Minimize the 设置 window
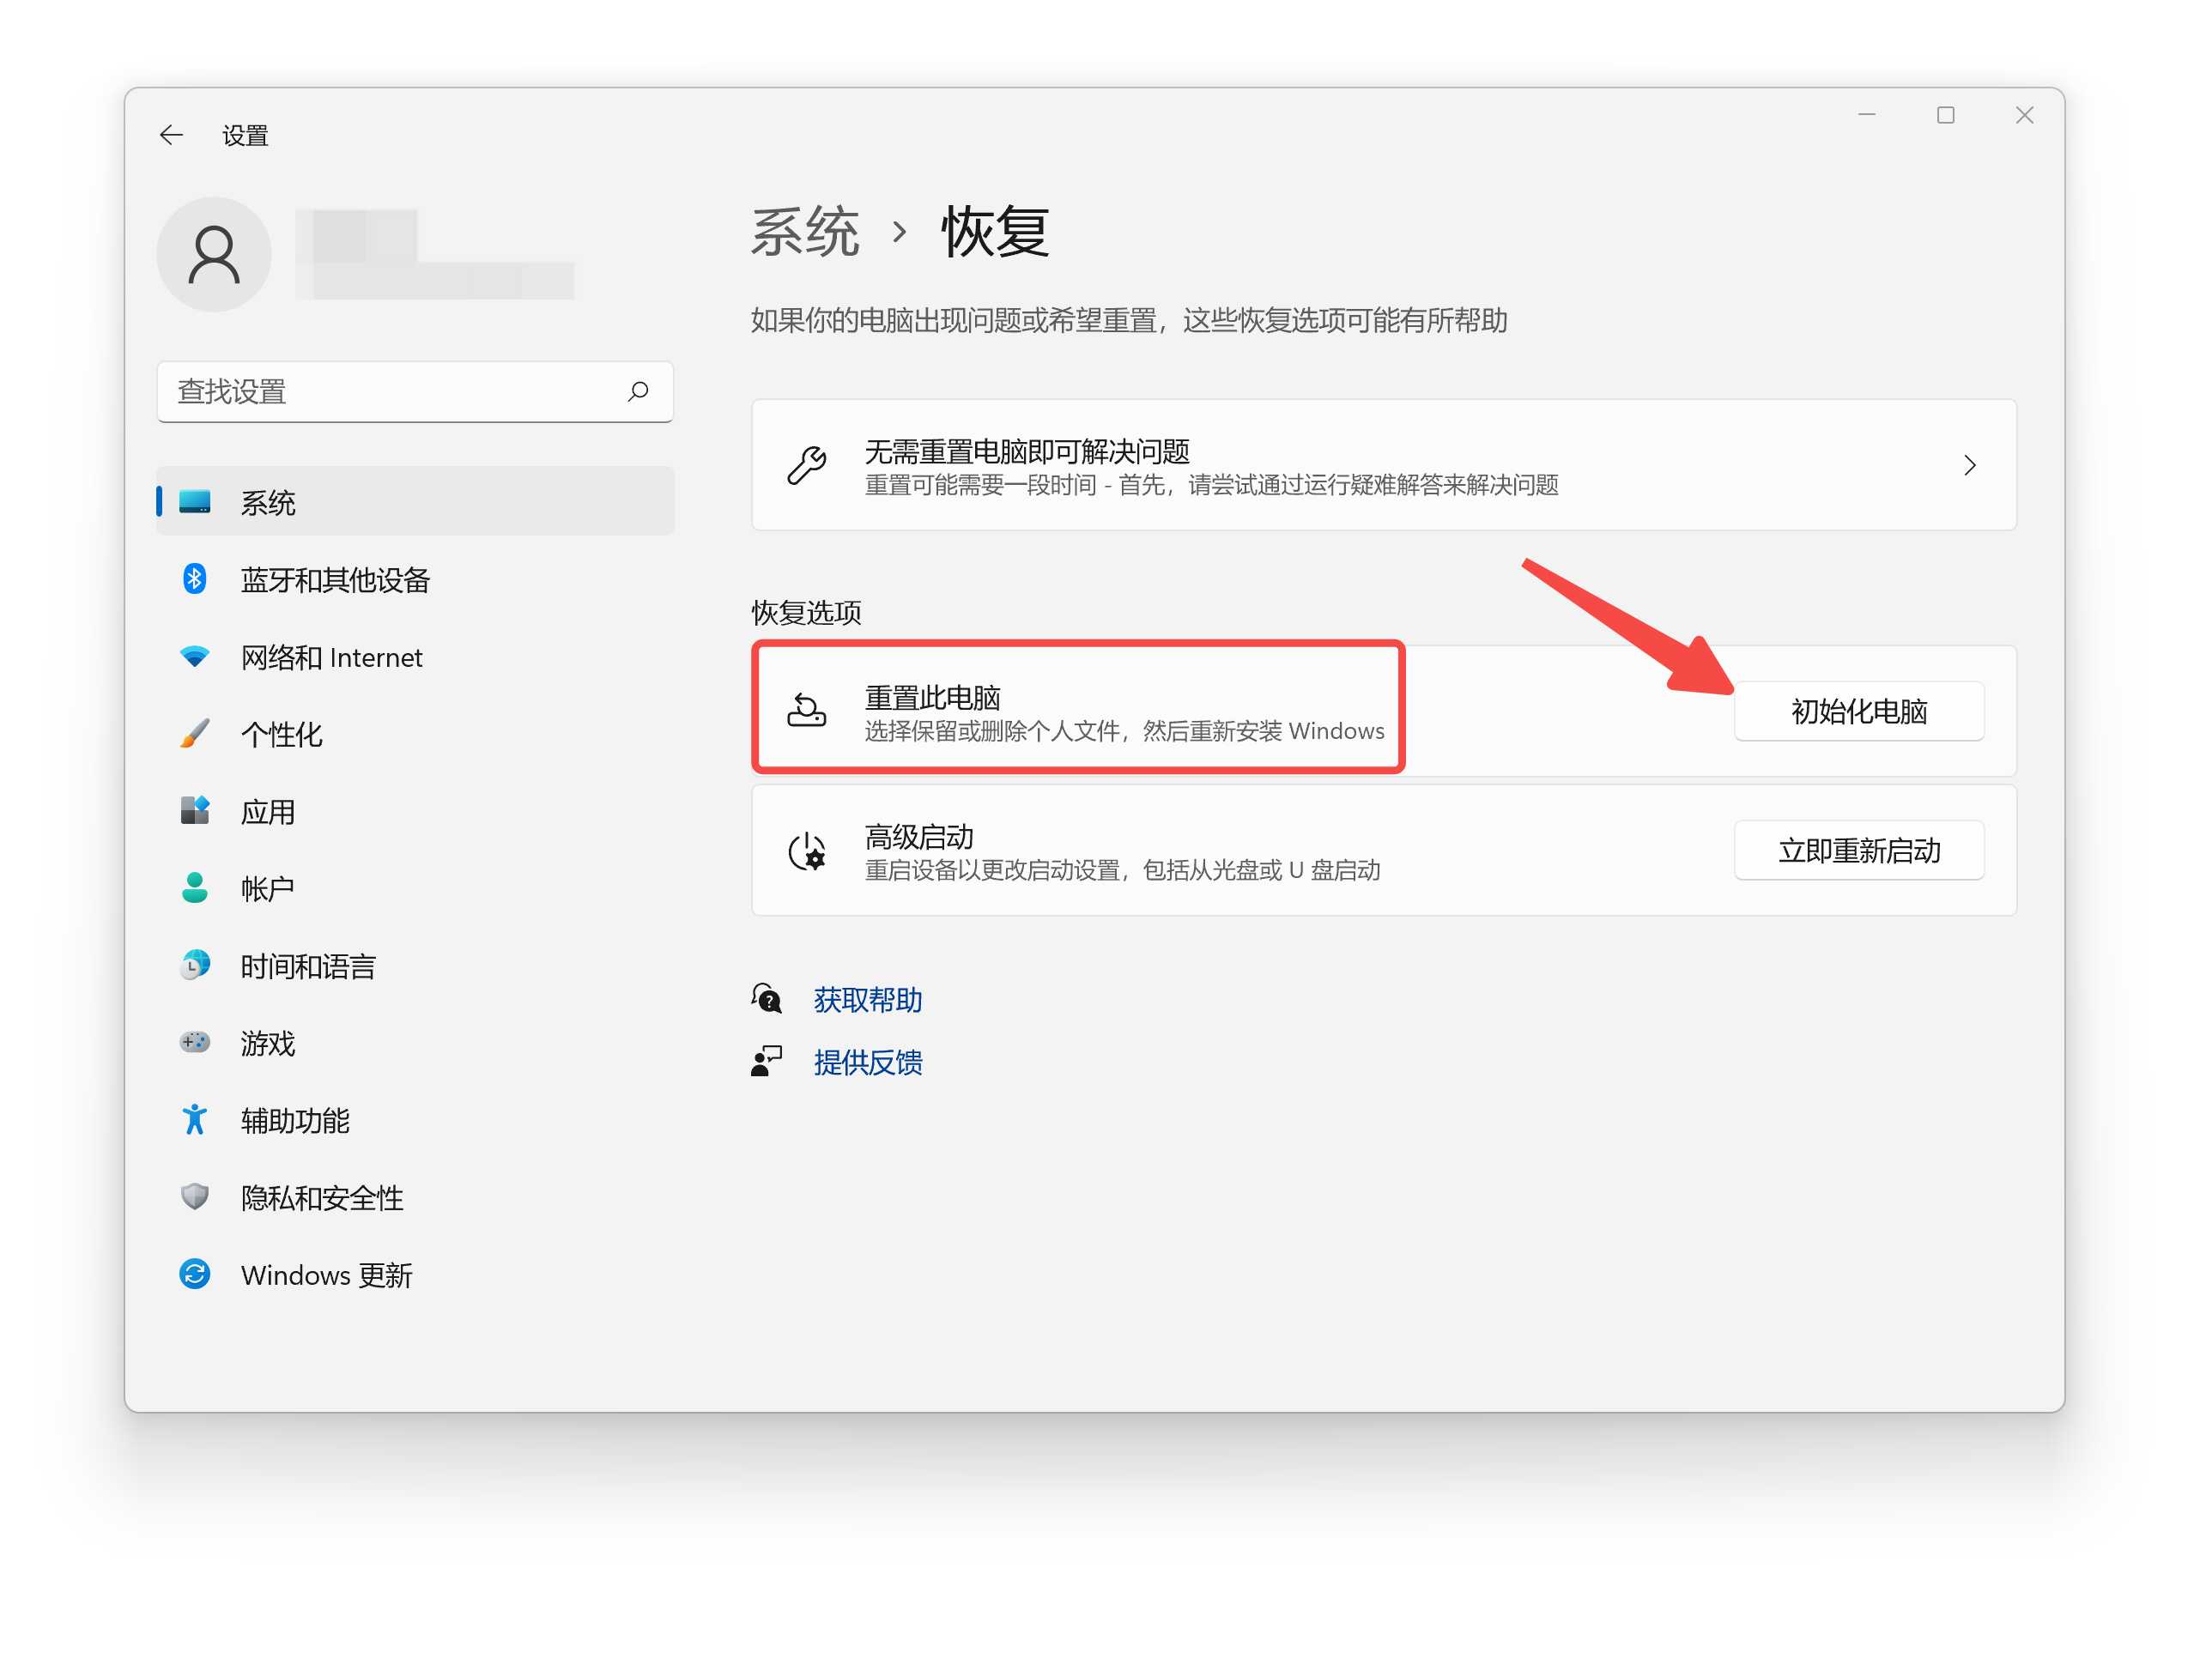The height and width of the screenshot is (1659, 2212). [1866, 115]
